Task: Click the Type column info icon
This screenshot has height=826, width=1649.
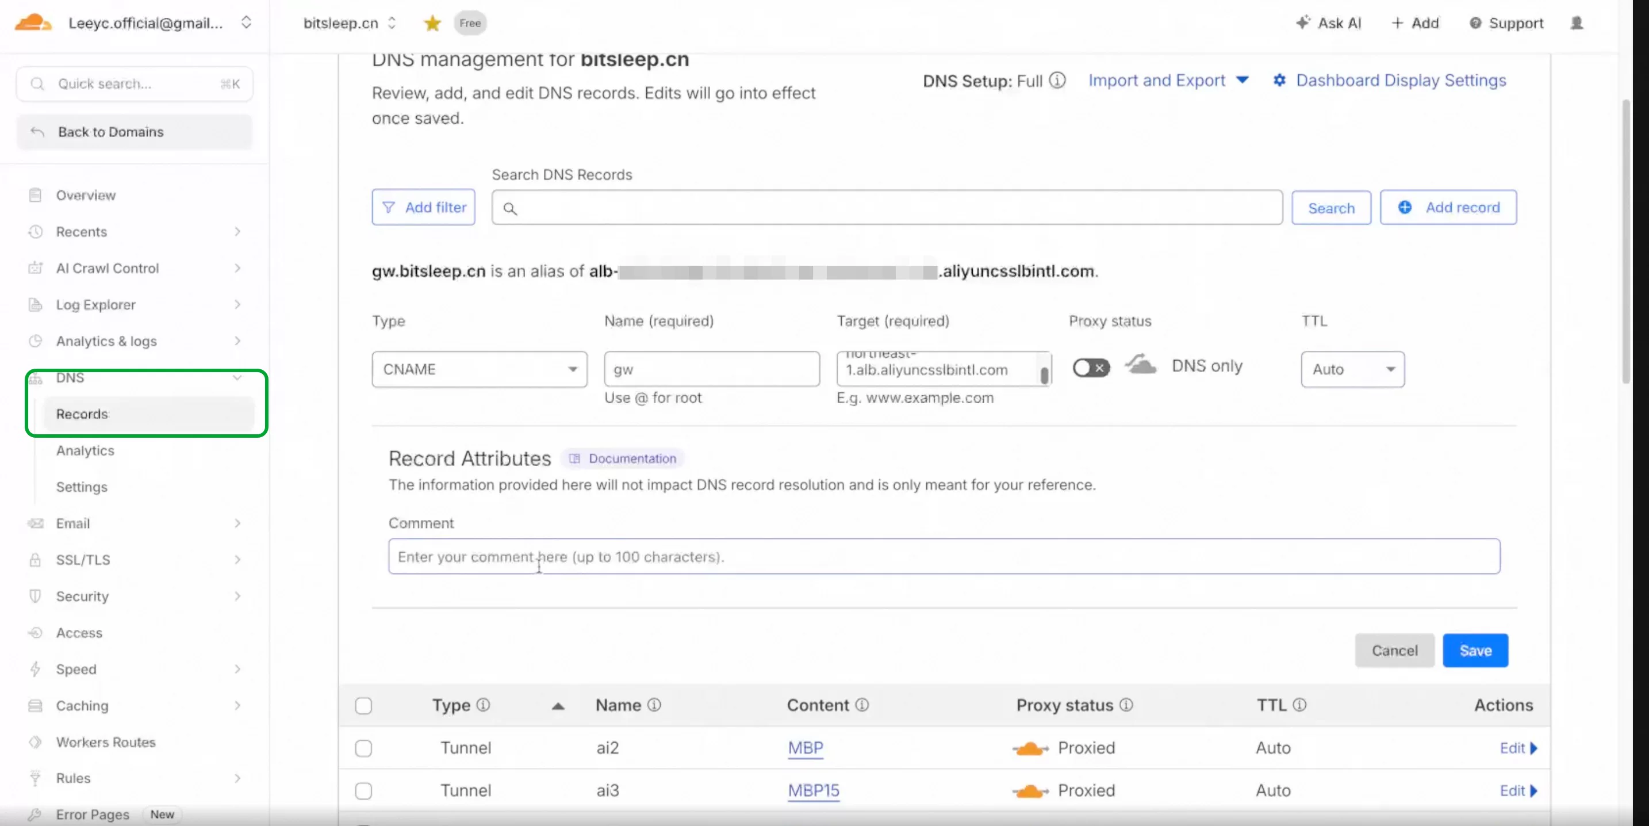Action: [x=484, y=705]
